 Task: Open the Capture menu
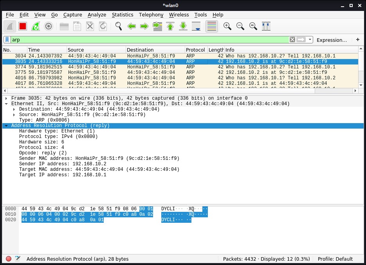pos(72,15)
